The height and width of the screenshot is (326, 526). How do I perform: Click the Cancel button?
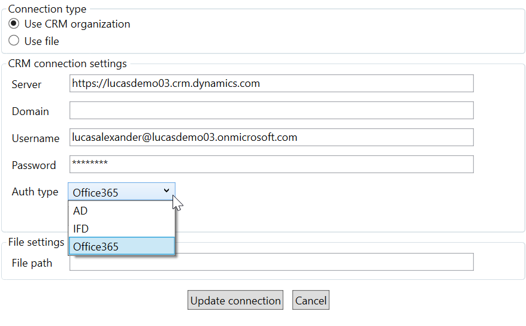pos(311,300)
